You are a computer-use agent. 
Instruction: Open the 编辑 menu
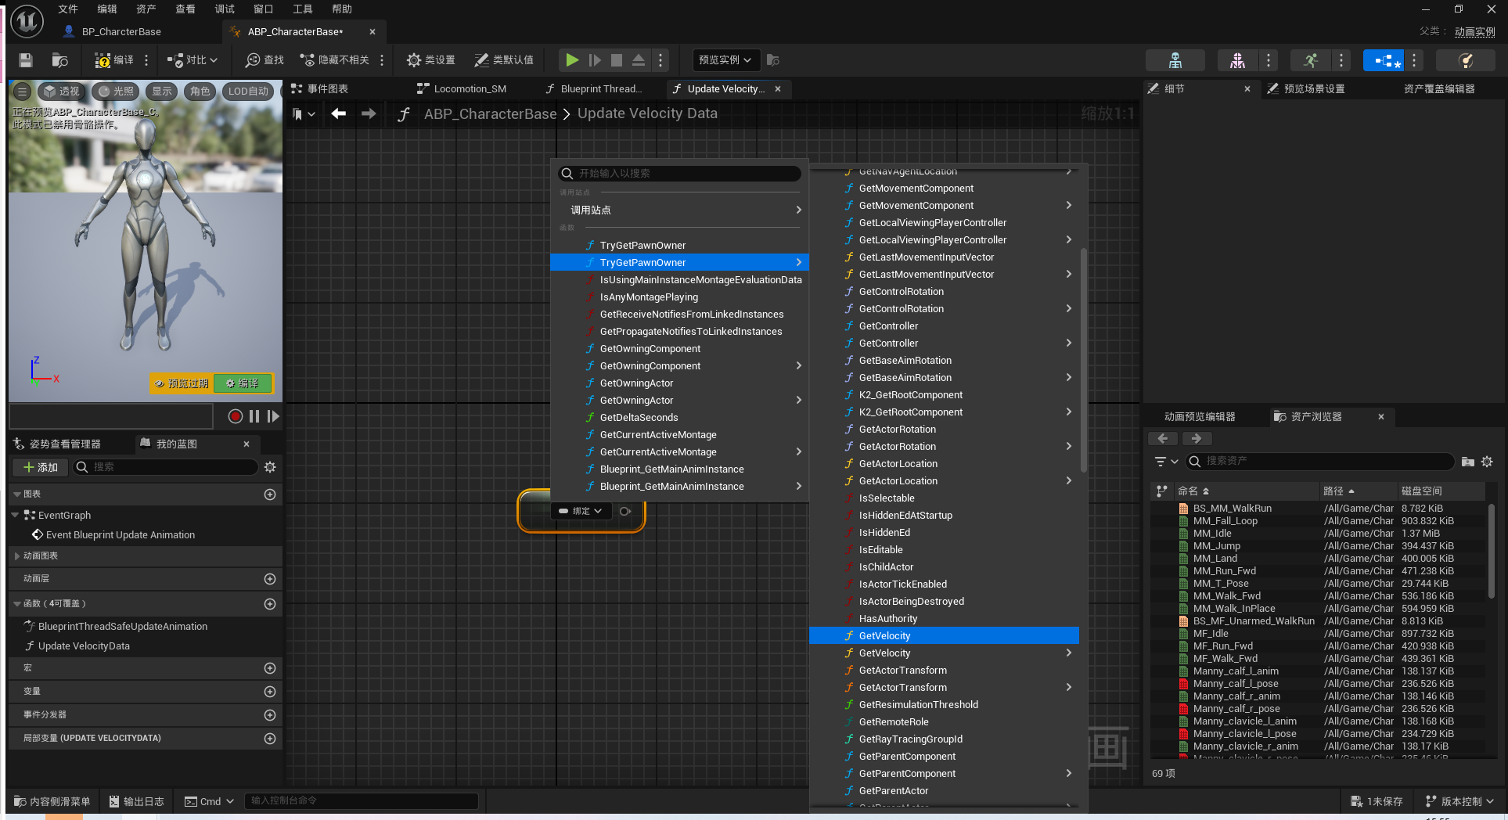click(107, 9)
